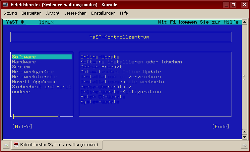Maximize the Konsole window

(x=233, y=5)
